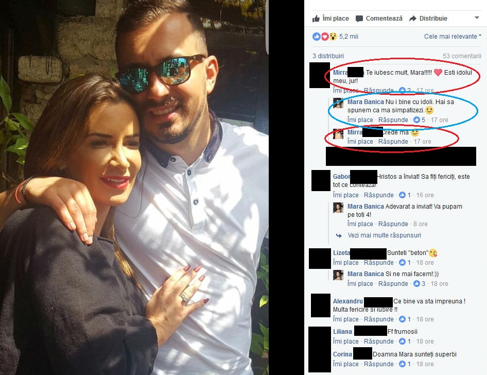The width and height of the screenshot is (487, 375).
Task: Click Mara Banica avatar beside 'Si ne mai facem'
Action: pyautogui.click(x=338, y=275)
